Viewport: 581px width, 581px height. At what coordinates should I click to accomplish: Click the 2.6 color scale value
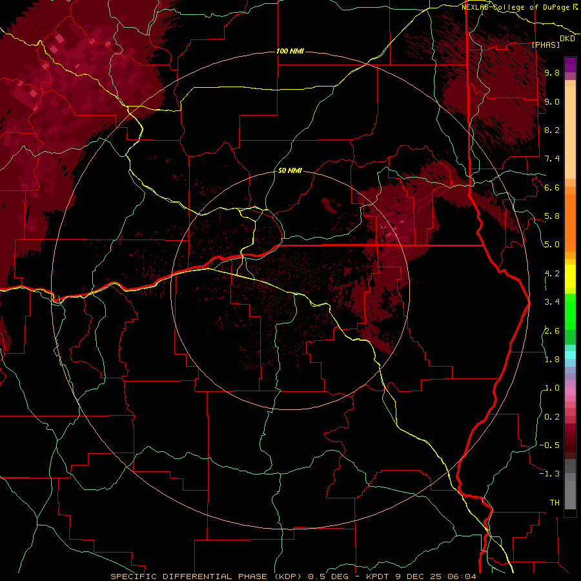pyautogui.click(x=552, y=331)
